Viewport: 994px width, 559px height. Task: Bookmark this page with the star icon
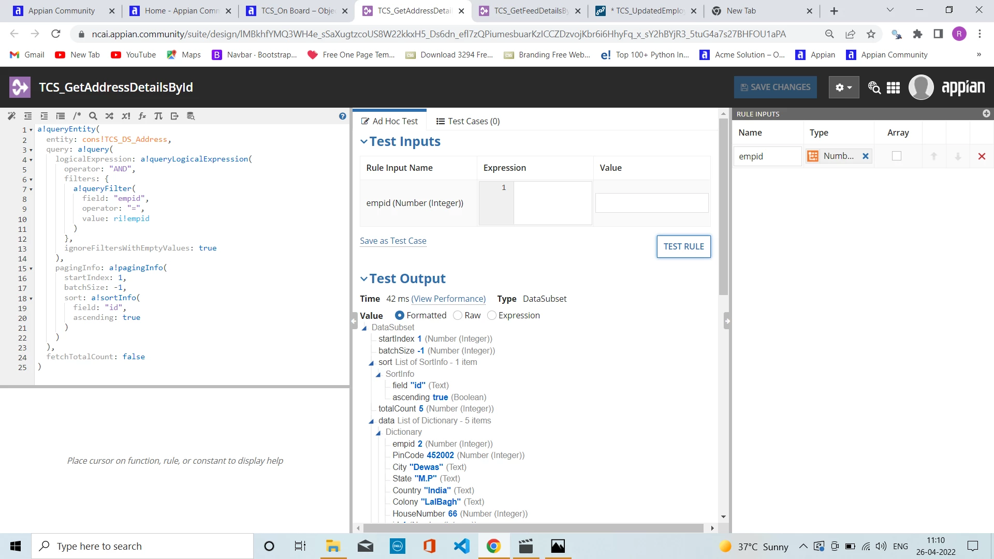pos(871,34)
